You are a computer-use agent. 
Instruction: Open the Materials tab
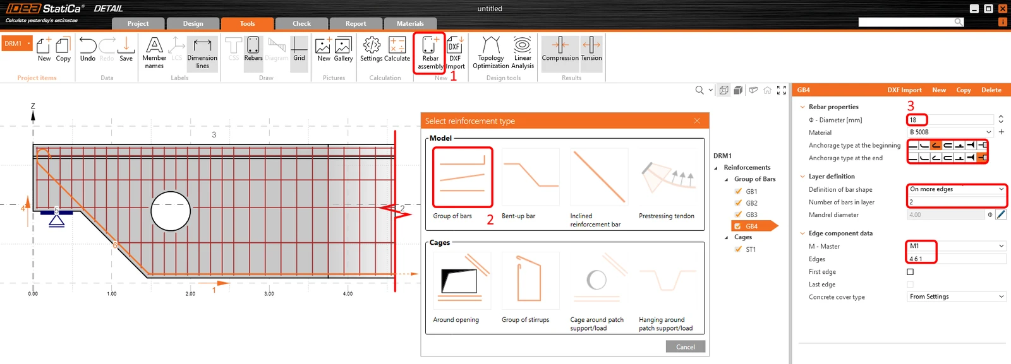point(410,23)
